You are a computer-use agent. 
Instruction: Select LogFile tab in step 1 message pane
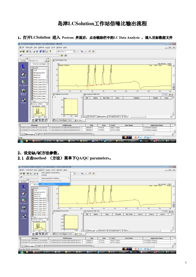(x=40, y=134)
